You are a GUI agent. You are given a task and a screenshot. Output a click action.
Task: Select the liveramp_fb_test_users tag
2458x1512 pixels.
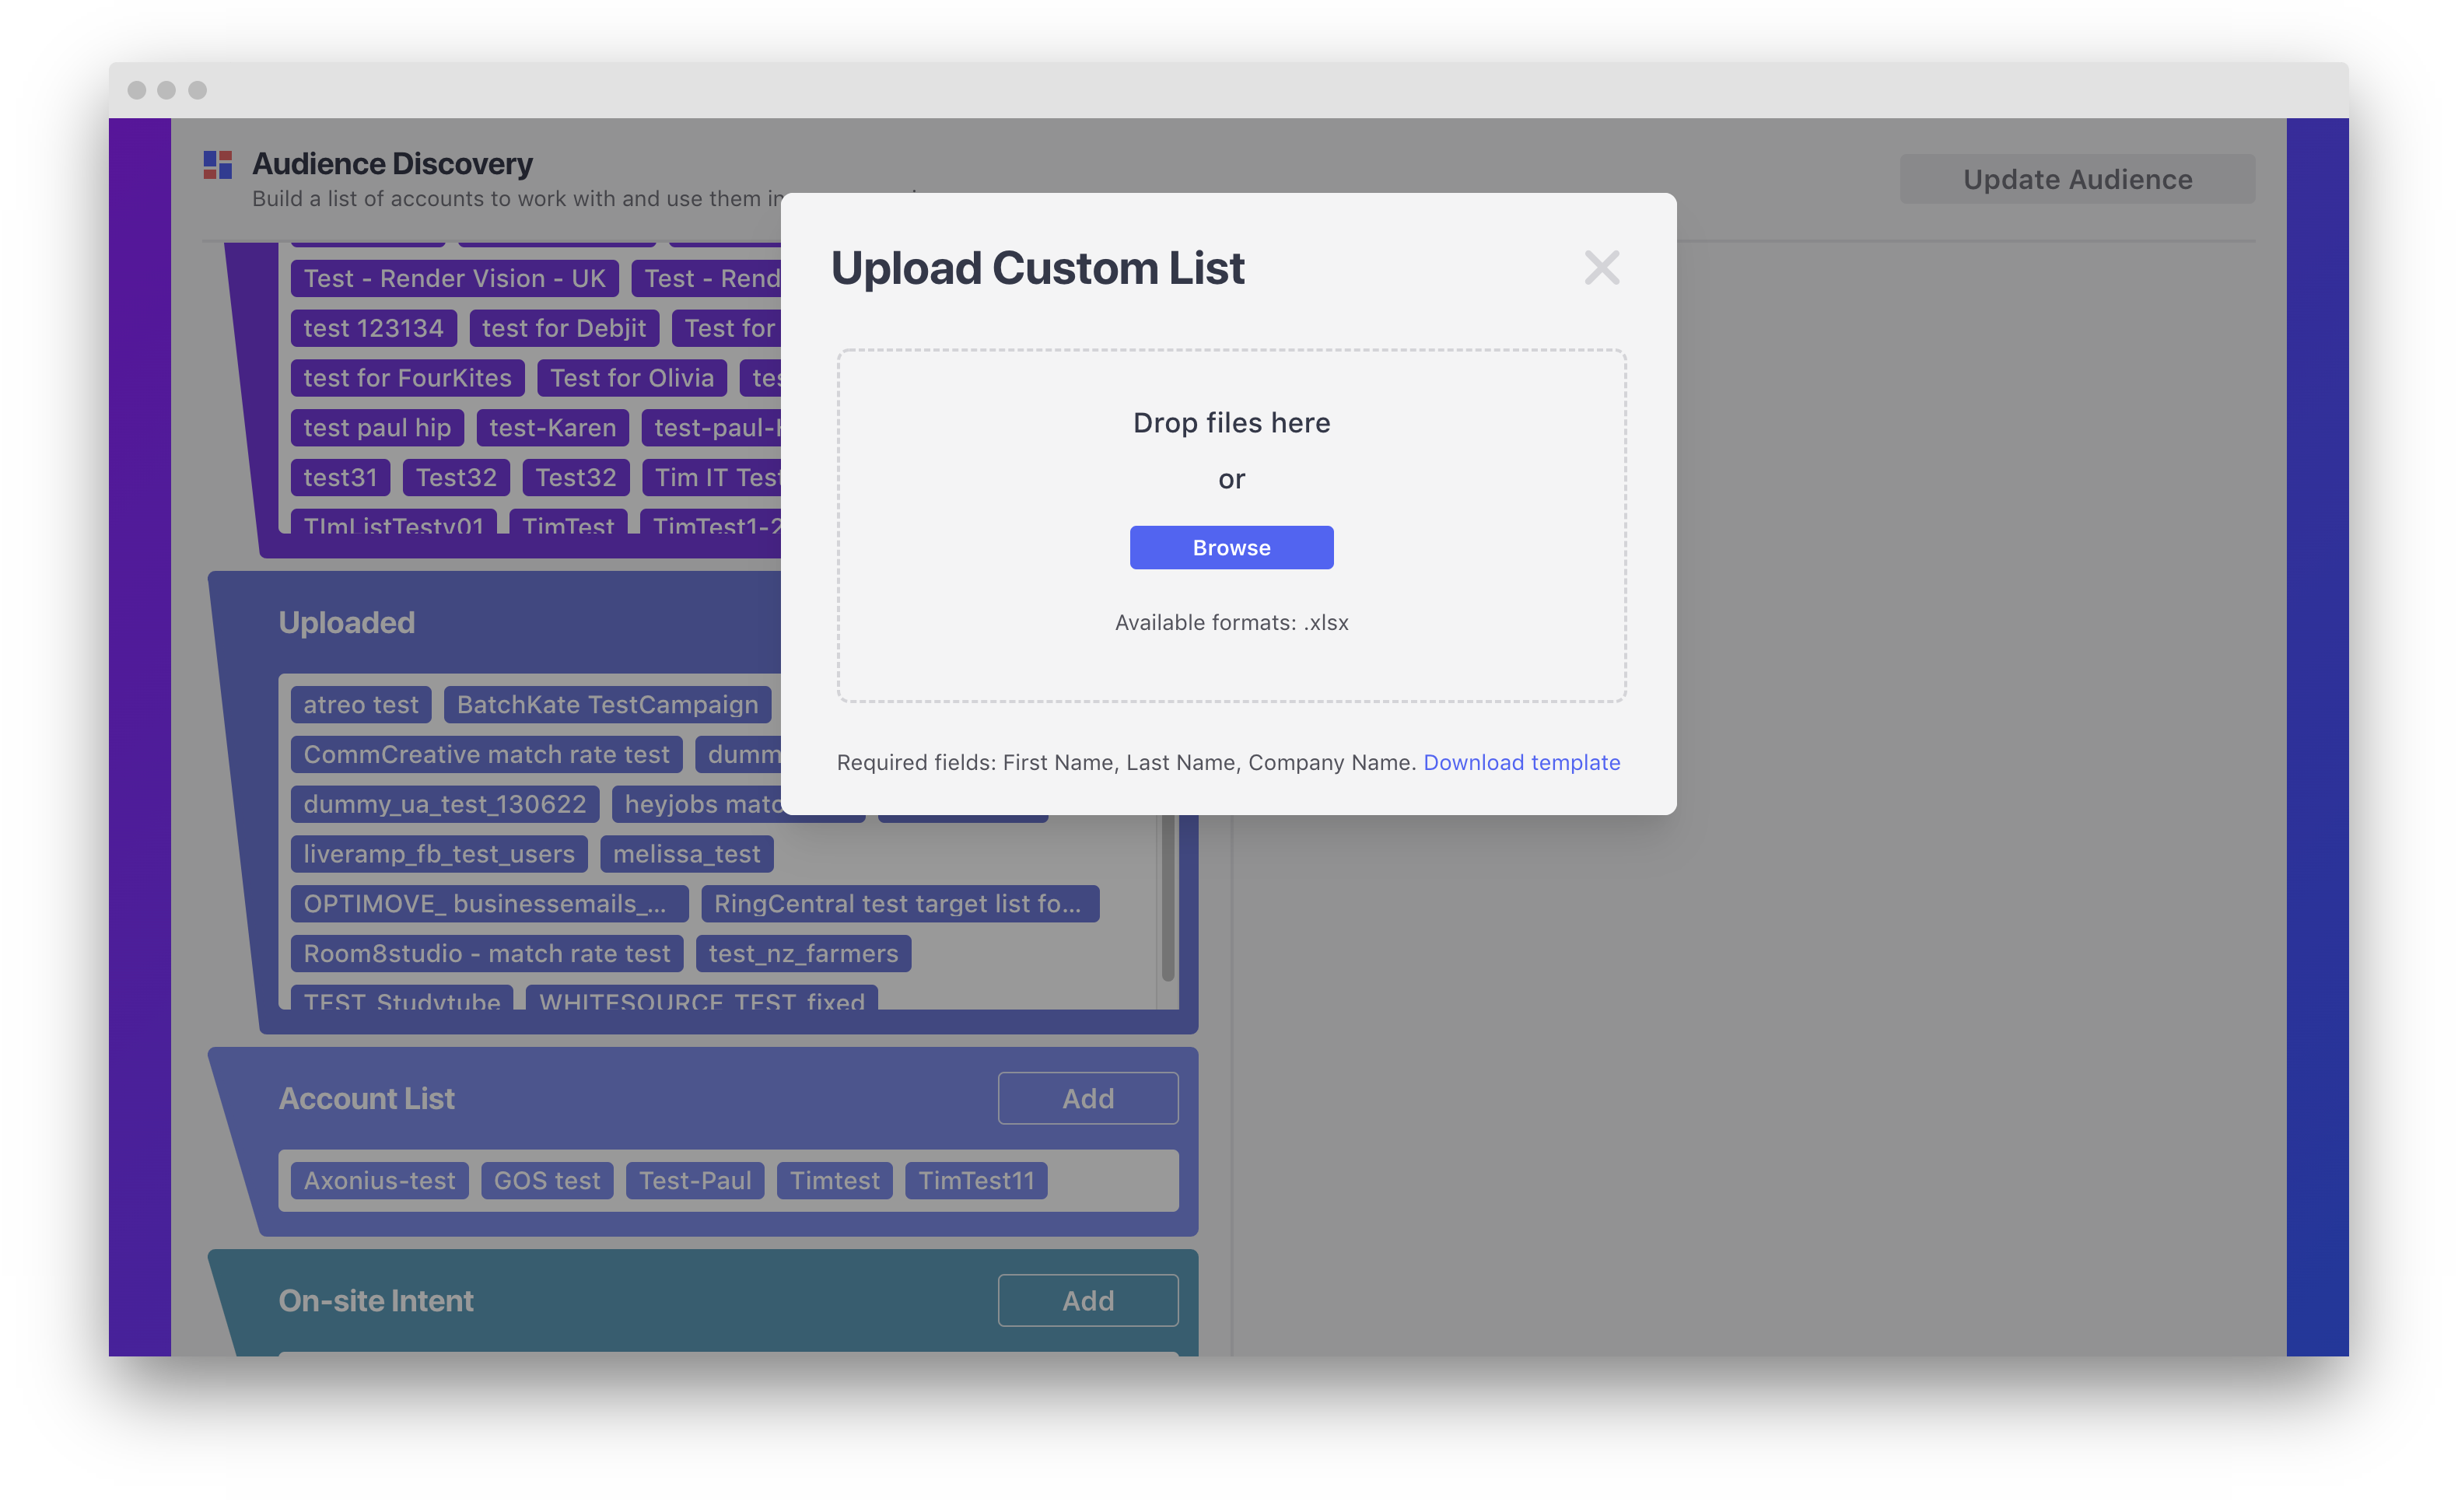(439, 854)
